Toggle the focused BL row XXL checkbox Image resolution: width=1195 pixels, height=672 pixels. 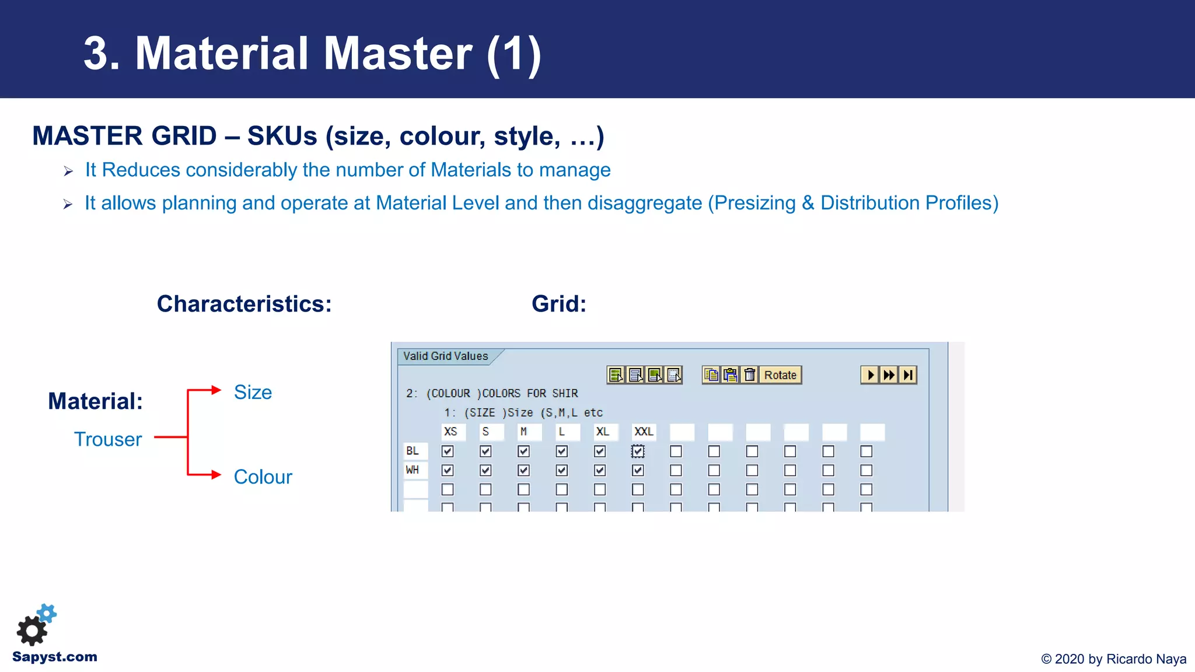(x=638, y=452)
